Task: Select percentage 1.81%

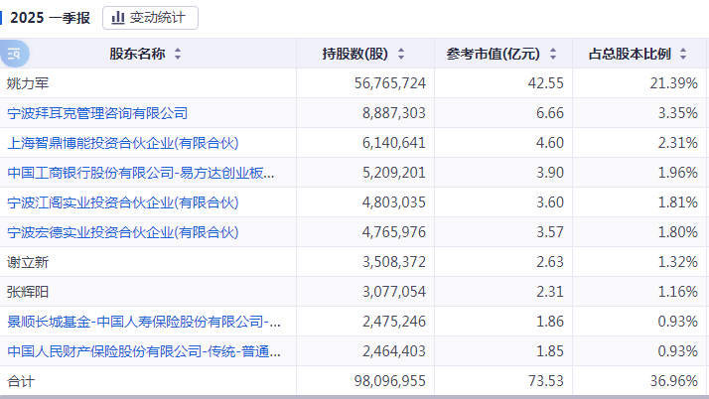Action: (678, 202)
